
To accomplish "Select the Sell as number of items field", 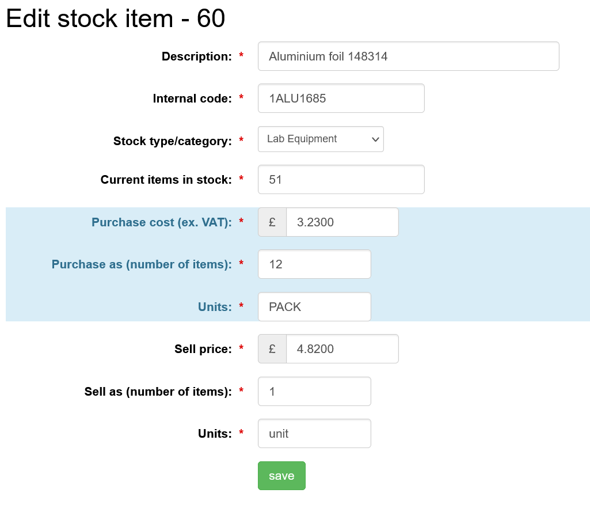I will tap(314, 392).
